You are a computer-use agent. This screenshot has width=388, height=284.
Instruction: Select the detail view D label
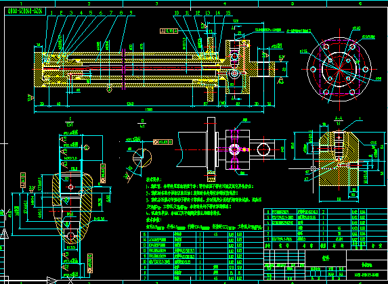(x=142, y=123)
